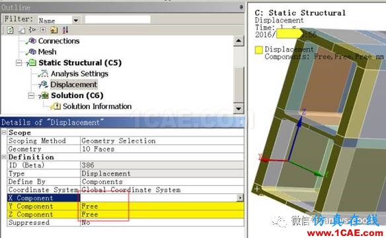The image size is (386, 238).
Task: Click the filter text input field
Action: (118, 20)
